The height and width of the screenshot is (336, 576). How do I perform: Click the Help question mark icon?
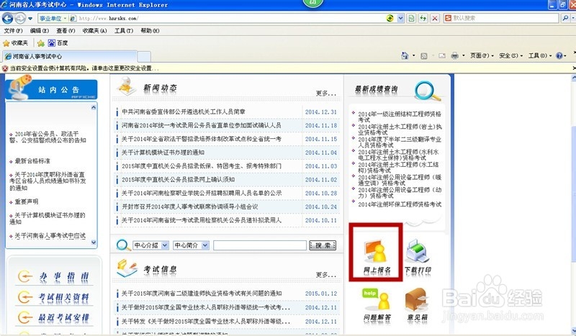[559, 55]
